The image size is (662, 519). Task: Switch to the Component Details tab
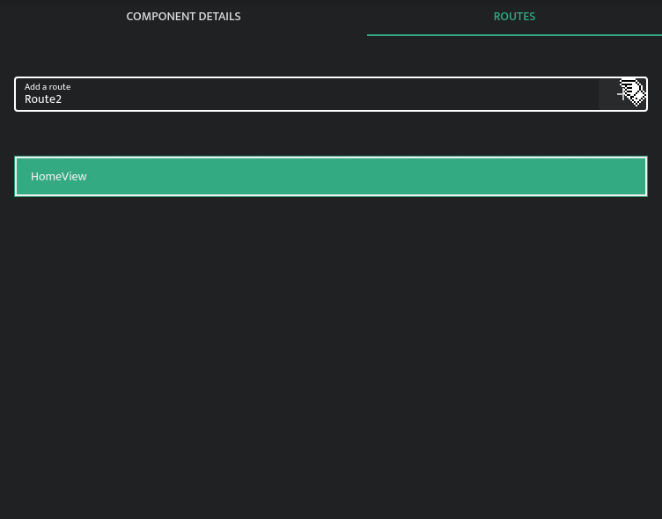click(183, 17)
